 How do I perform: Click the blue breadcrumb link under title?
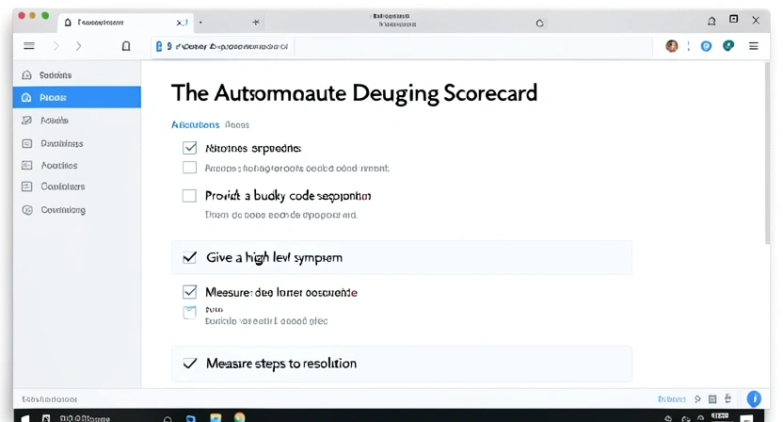pyautogui.click(x=195, y=124)
